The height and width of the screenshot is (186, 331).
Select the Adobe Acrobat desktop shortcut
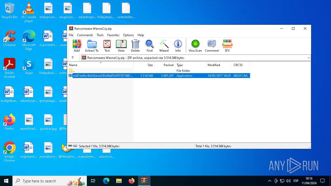pyautogui.click(x=10, y=68)
